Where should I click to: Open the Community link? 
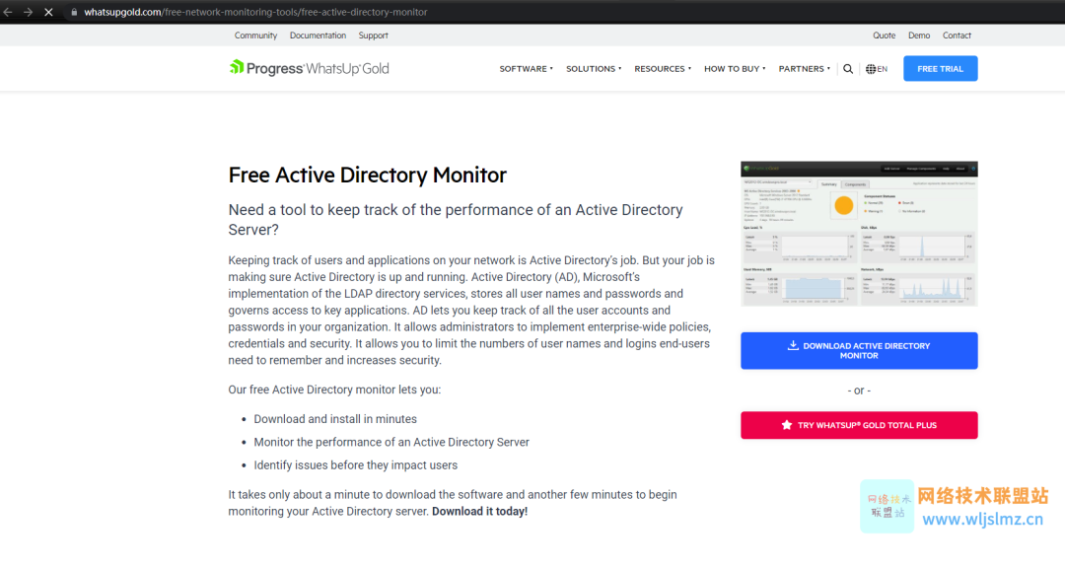pos(255,36)
